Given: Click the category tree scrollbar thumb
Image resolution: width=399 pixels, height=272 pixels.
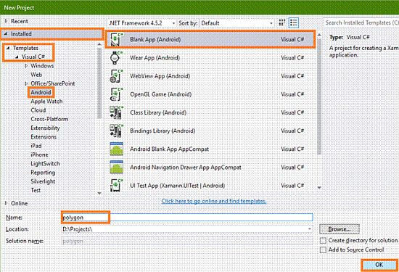Looking at the screenshot, I should coord(99,83).
